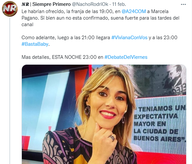Click the tweet text starting 'Le habrian ofrecido'
The height and width of the screenshot is (164, 192).
(x=100, y=18)
